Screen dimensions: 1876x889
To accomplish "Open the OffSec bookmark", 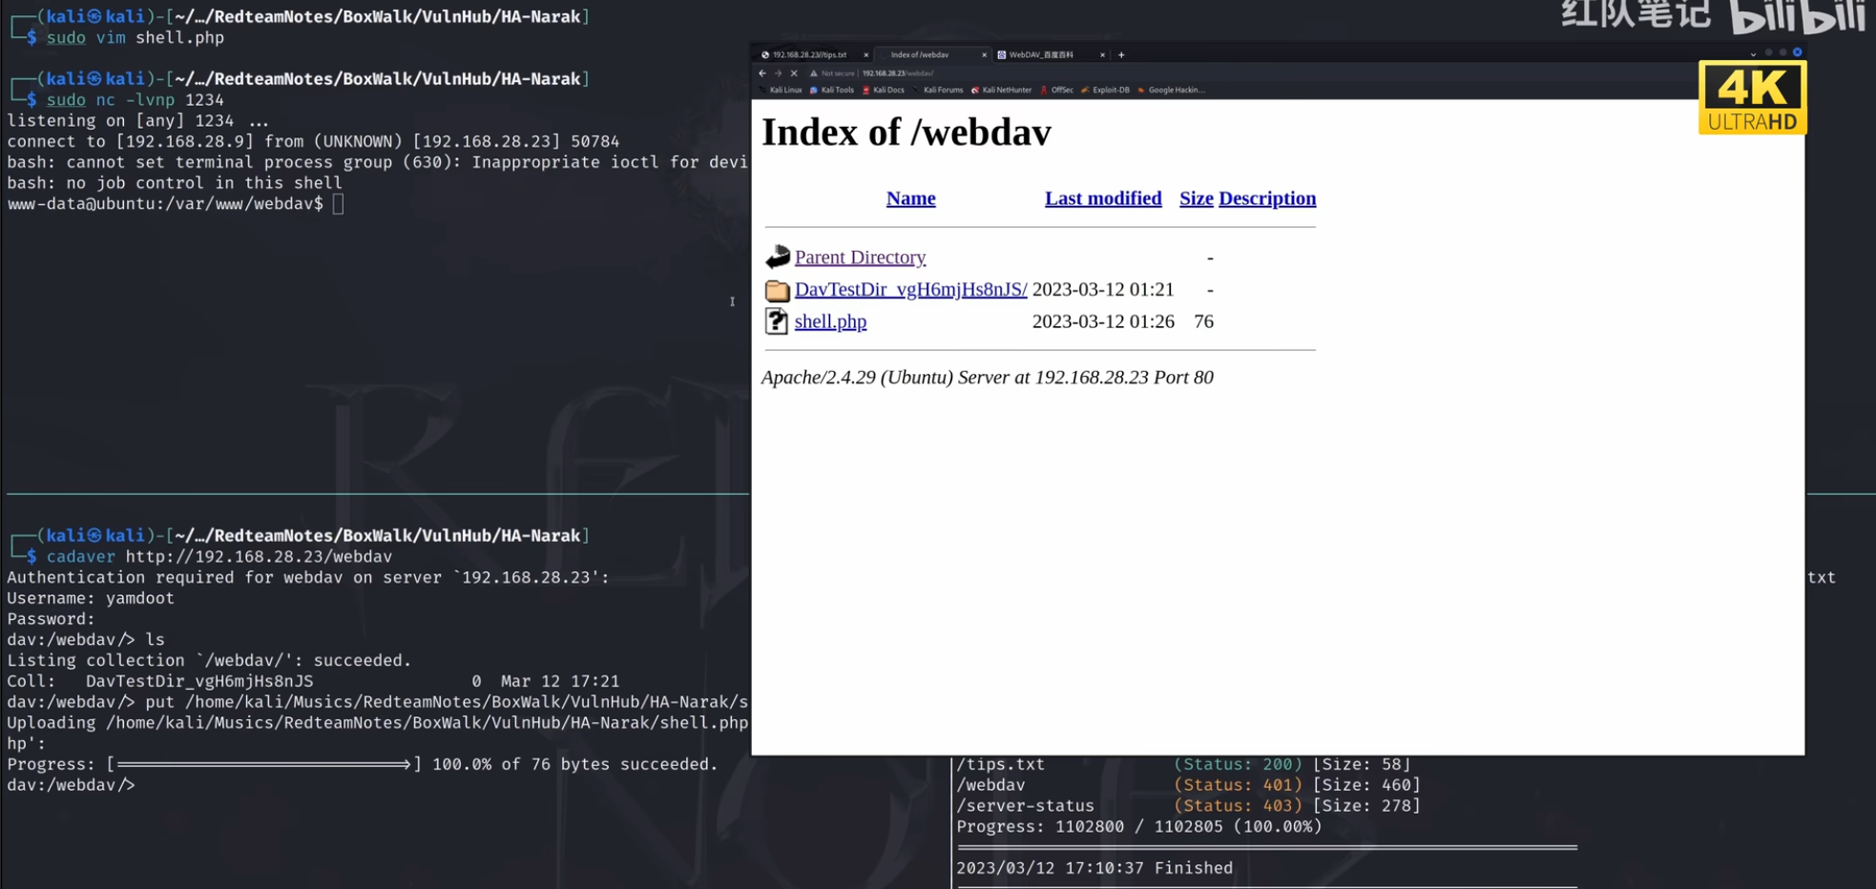I will (1057, 90).
